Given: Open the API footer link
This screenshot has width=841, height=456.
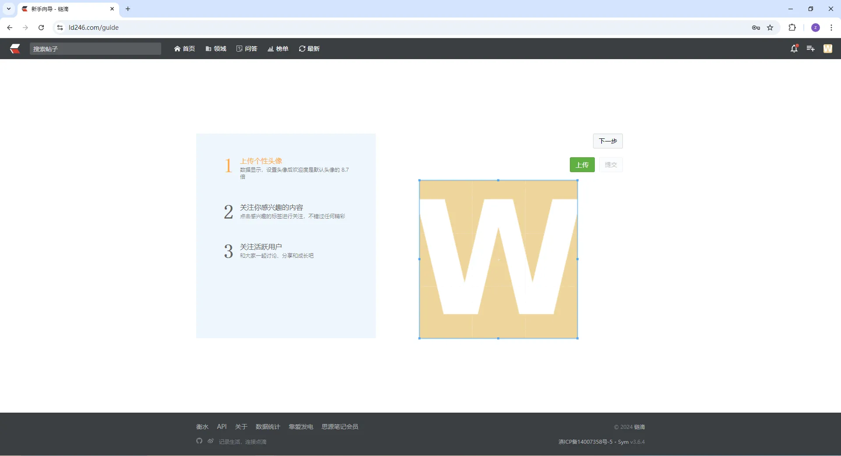Looking at the screenshot, I should [x=222, y=427].
